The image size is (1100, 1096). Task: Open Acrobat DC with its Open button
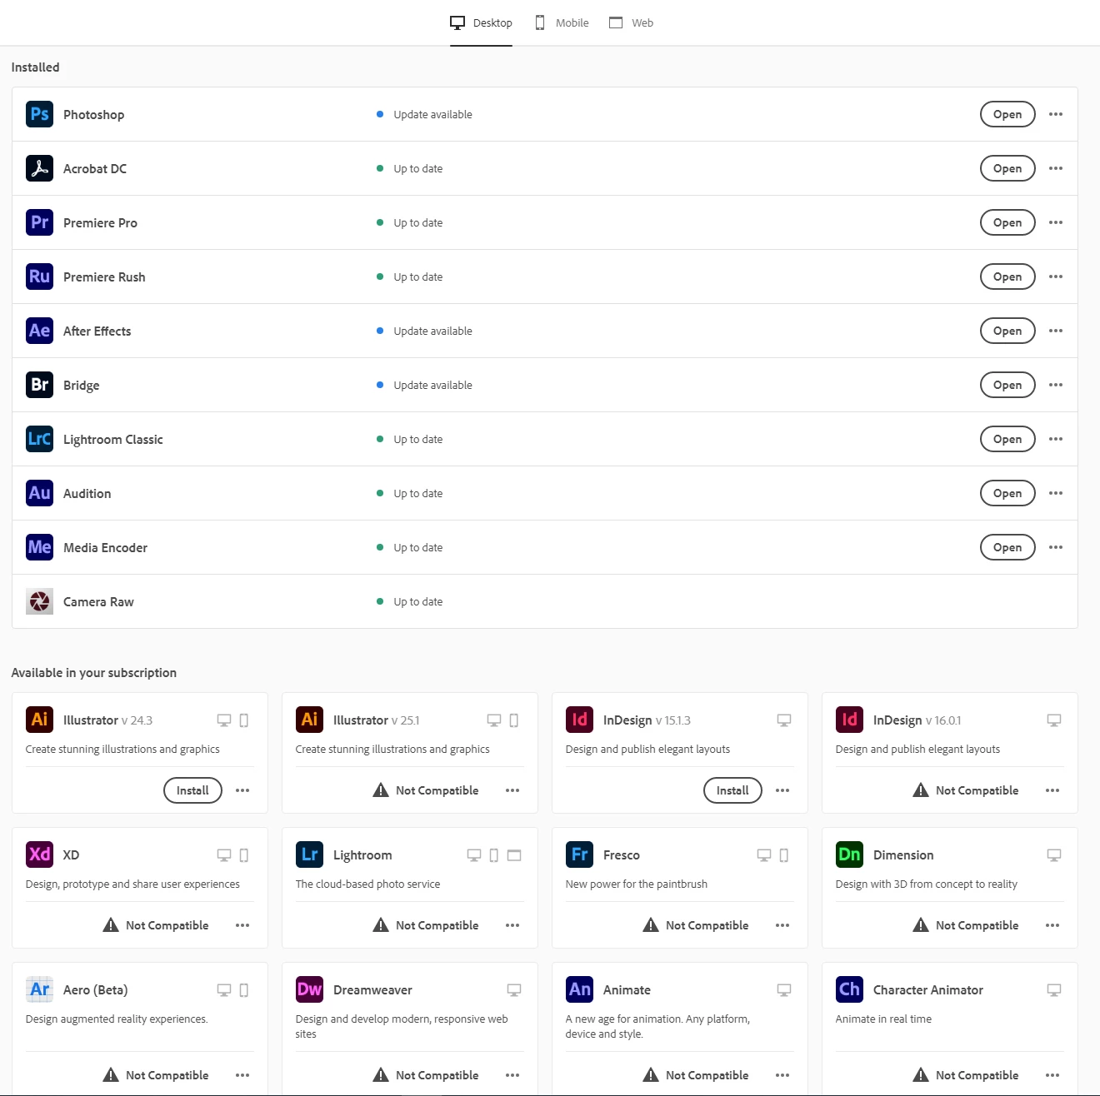pos(1007,168)
